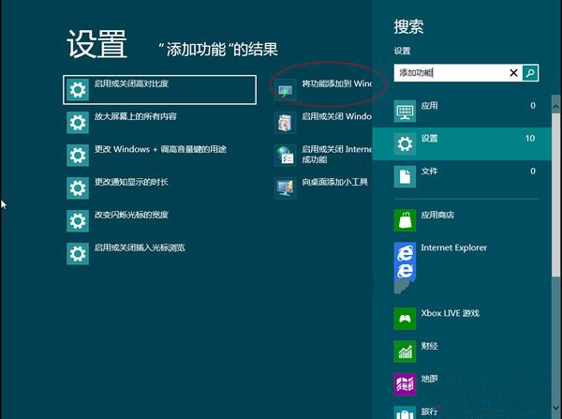Viewport: 562px width, 419px height.
Task: Click gear icon beside 更改通知显示的时长
Action: [78, 188]
